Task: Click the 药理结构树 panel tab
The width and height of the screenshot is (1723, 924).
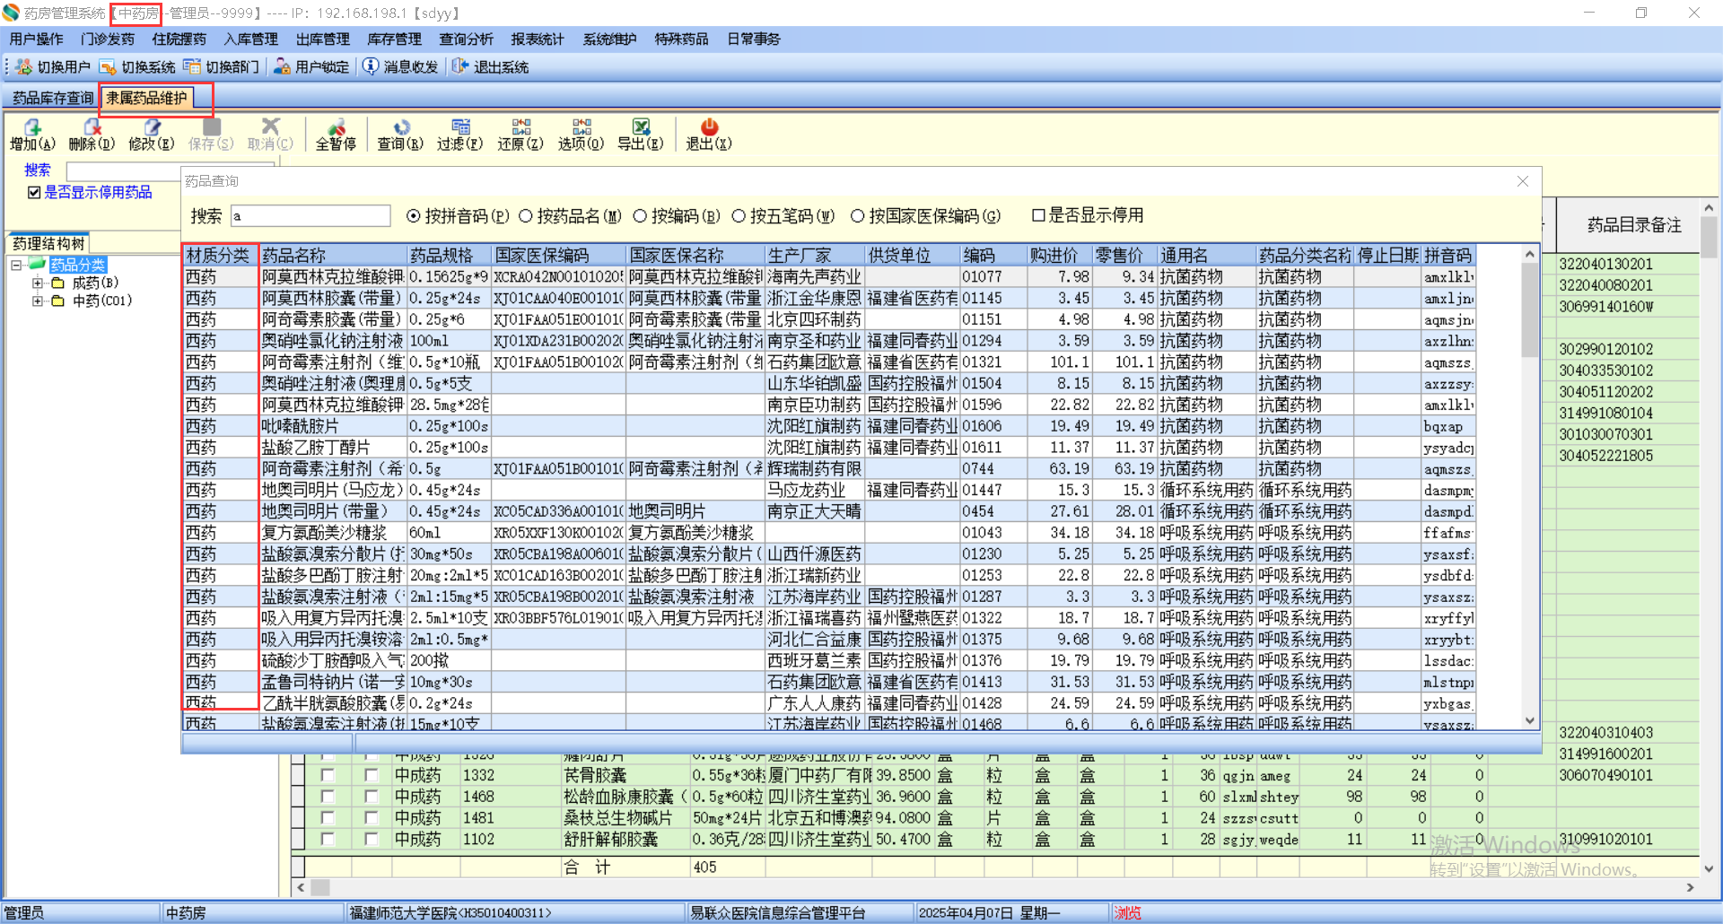Action: coord(48,243)
